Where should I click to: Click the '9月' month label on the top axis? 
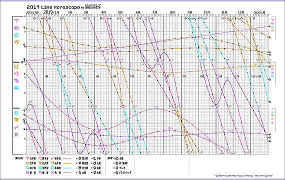(x=190, y=12)
